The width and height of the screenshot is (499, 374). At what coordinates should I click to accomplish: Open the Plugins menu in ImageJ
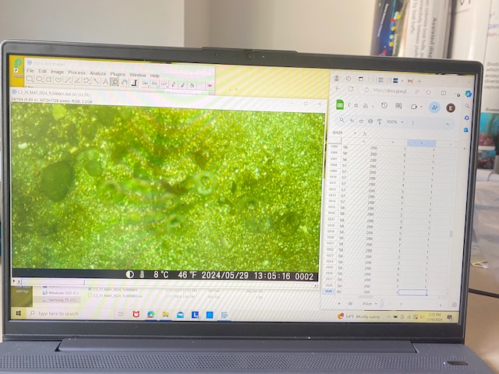click(x=118, y=74)
